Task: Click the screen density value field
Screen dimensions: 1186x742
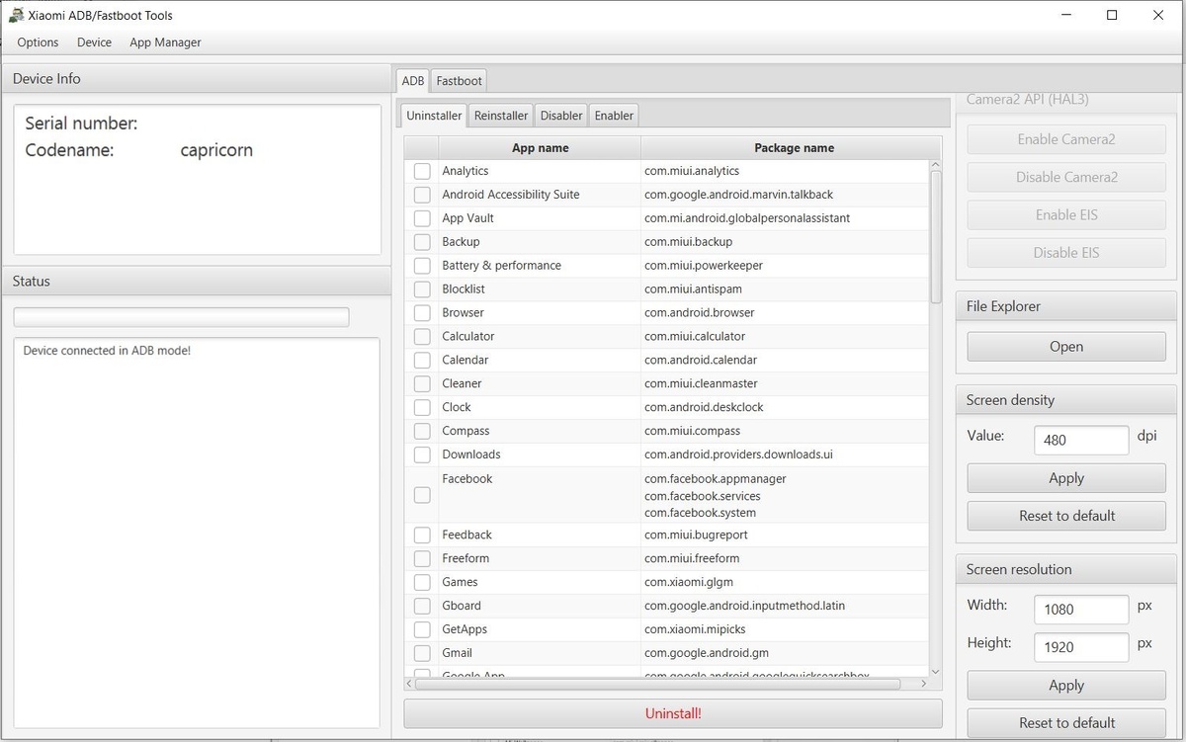Action: (x=1081, y=440)
